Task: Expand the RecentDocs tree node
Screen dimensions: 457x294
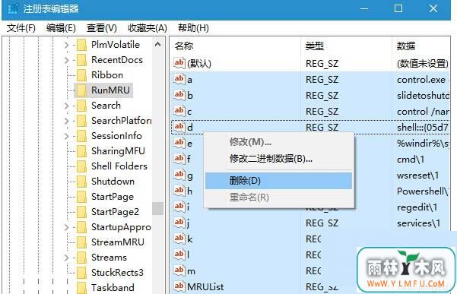Action: click(66, 60)
